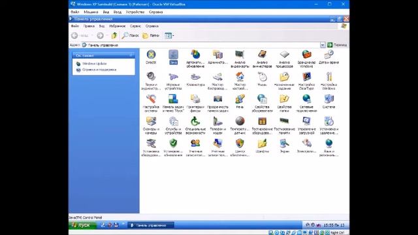Open Explorer's Файл menu in Control Panel
The height and width of the screenshot is (235, 418).
[x=75, y=26]
